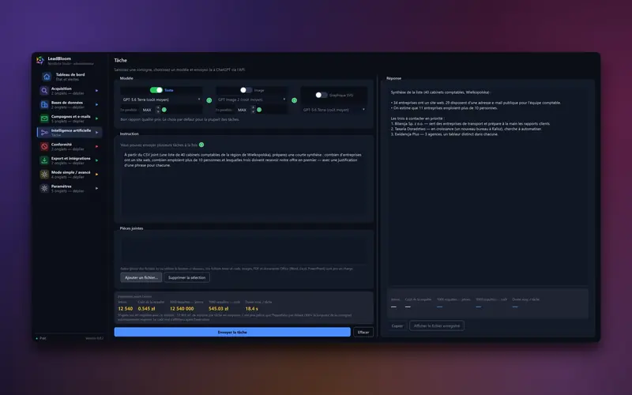Select Intelligence artificielle in the sidebar
This screenshot has width=632, height=395.
[70, 133]
